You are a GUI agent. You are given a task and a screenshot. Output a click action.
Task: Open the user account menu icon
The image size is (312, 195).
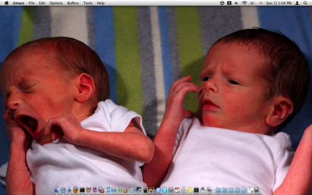(297, 3)
